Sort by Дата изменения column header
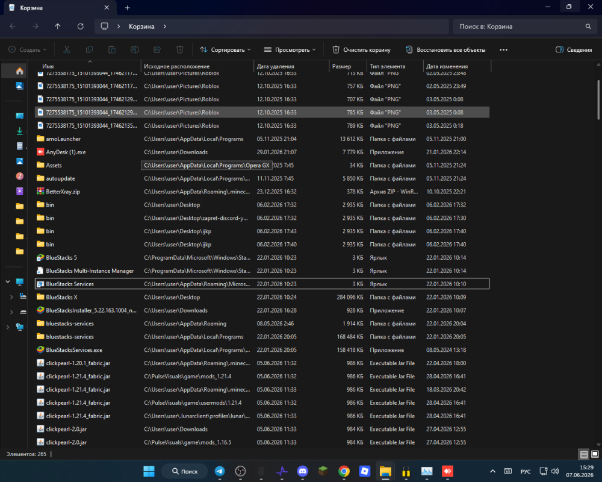 point(457,66)
